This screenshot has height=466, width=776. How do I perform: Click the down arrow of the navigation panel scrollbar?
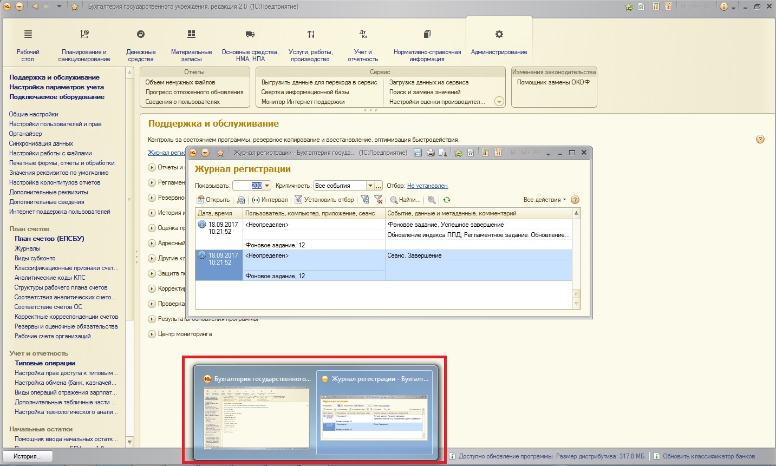[129, 442]
